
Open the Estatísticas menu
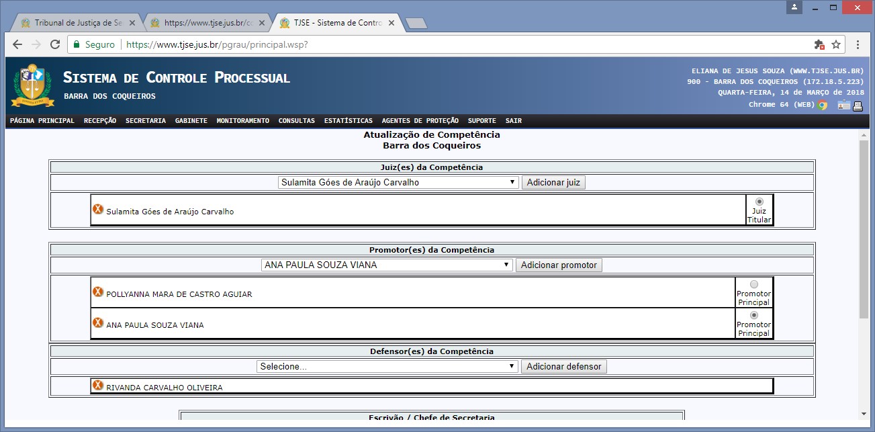pos(348,121)
